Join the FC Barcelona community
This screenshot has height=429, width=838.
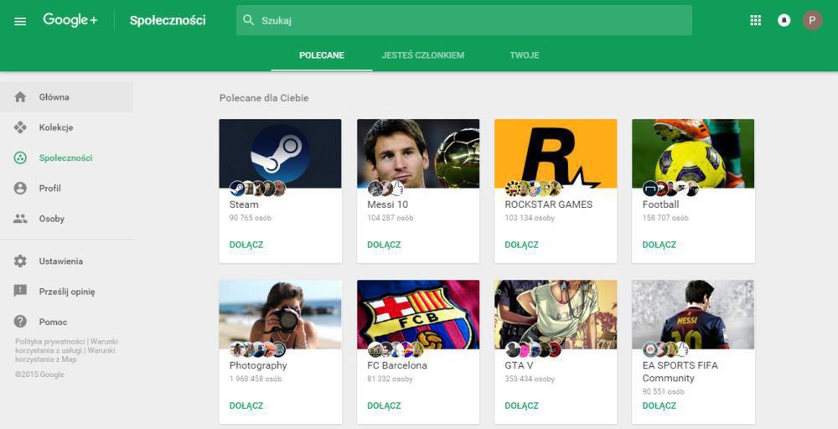[x=384, y=406]
